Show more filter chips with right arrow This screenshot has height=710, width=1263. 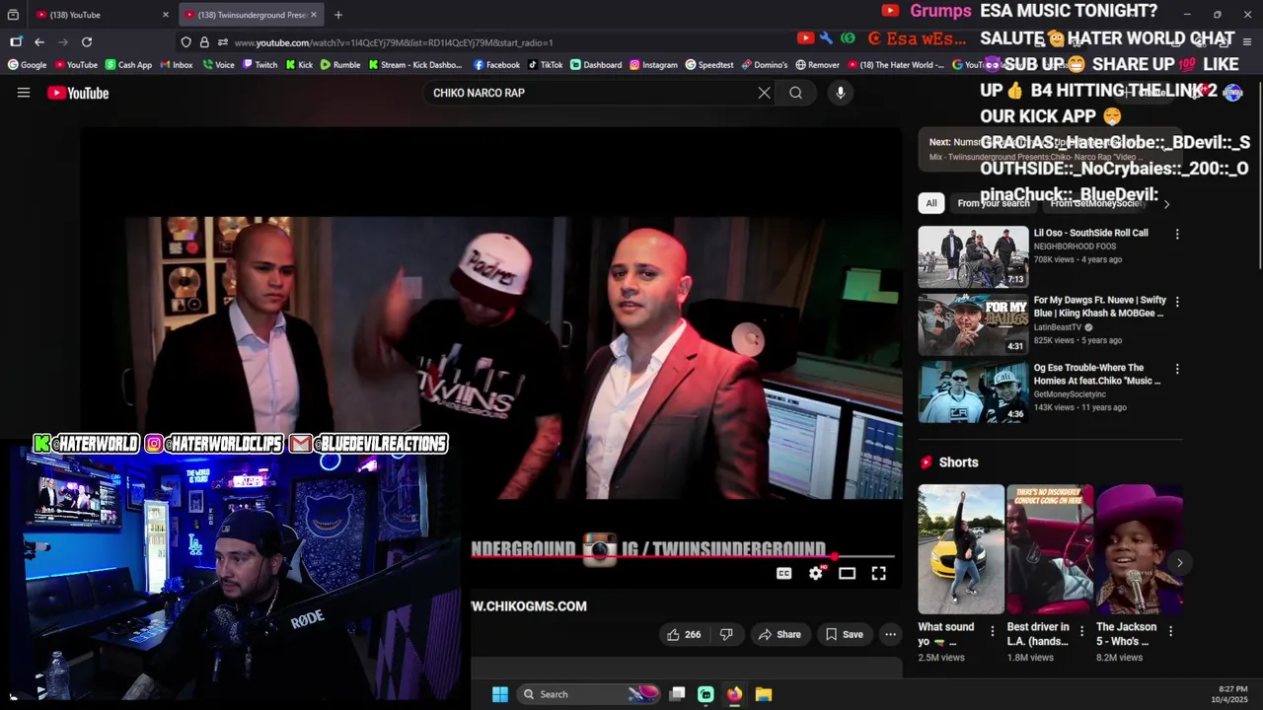pyautogui.click(x=1166, y=204)
